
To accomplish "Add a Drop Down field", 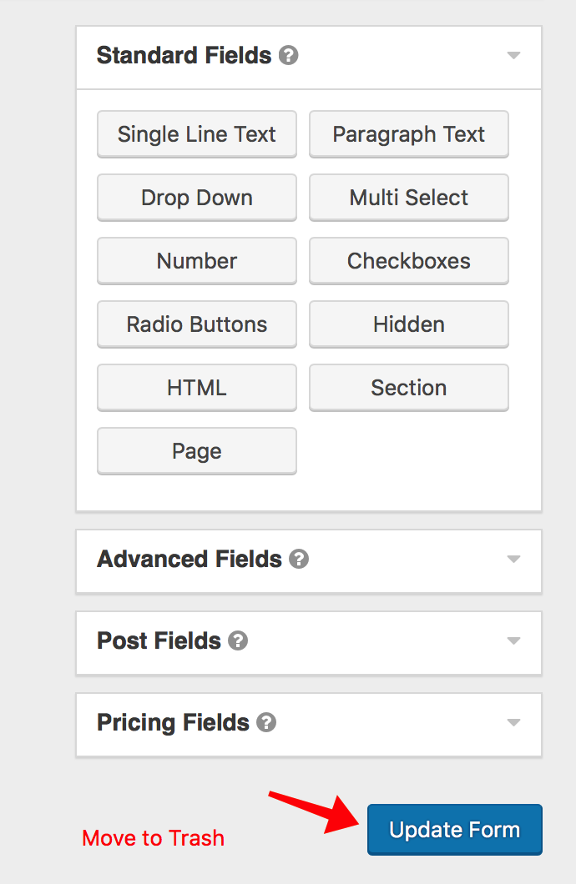I will coord(197,198).
